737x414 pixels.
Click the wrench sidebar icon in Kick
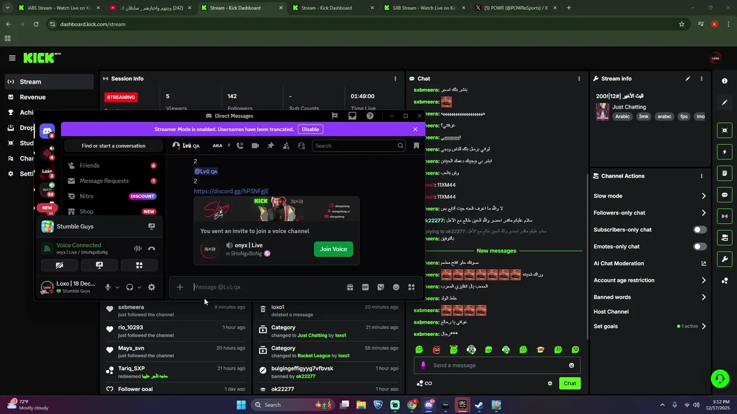click(x=724, y=259)
